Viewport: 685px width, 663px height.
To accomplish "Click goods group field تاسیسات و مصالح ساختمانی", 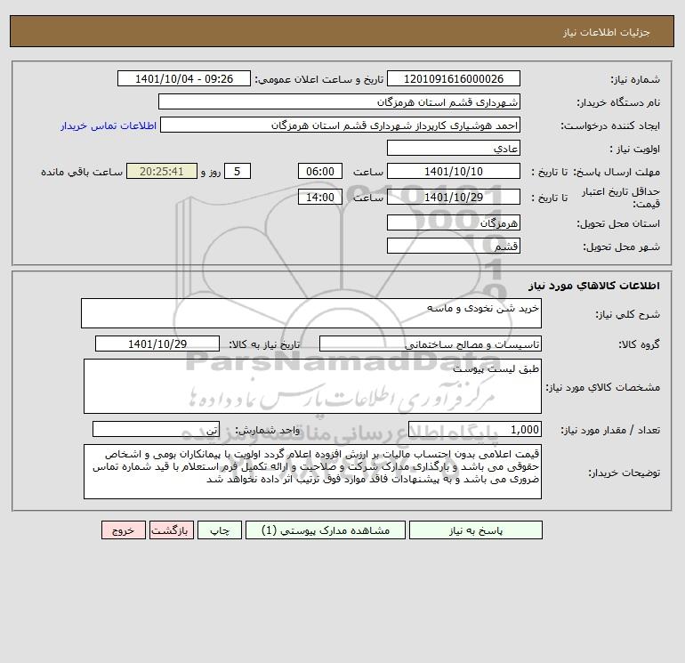I will coord(431,344).
